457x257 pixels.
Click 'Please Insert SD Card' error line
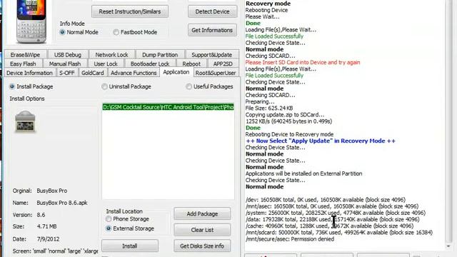(x=303, y=62)
